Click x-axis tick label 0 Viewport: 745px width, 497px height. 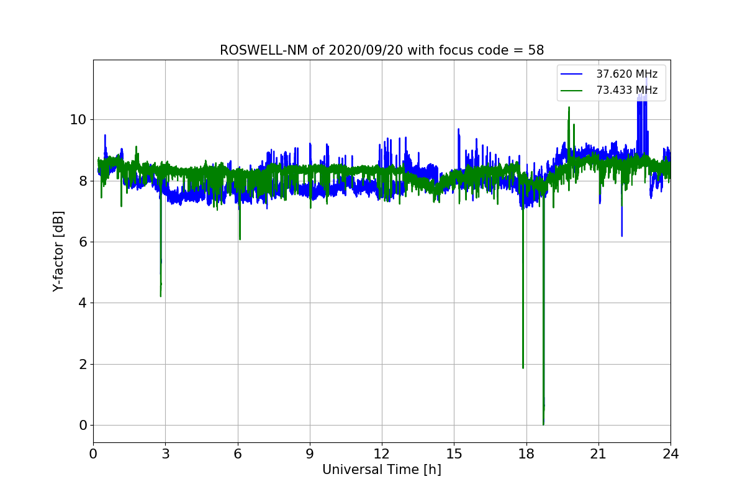[93, 454]
